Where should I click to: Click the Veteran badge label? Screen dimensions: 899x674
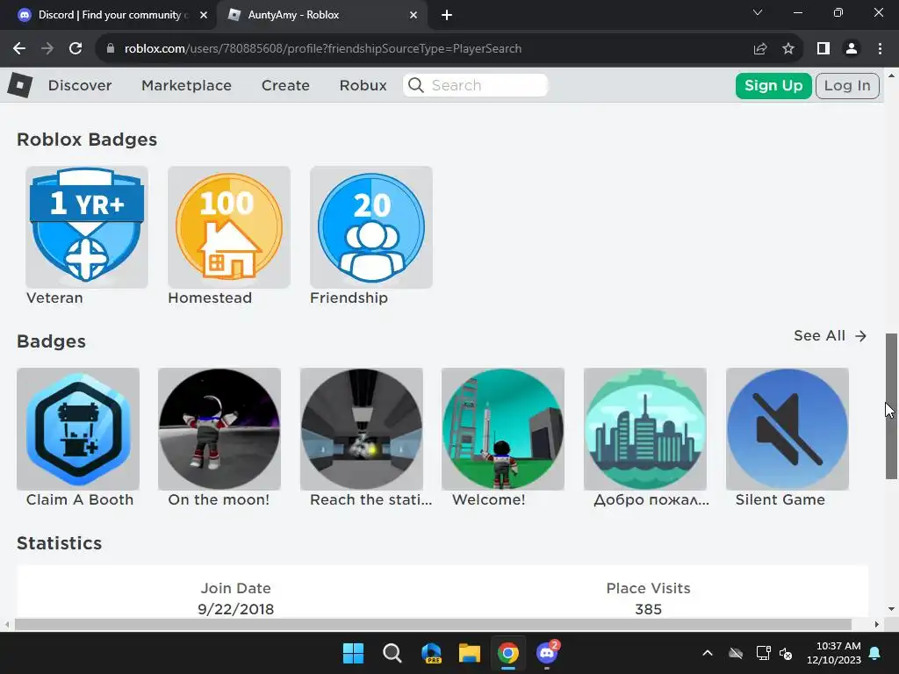point(54,298)
